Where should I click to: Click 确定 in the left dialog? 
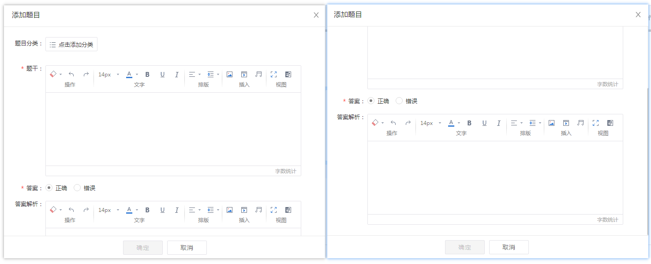tap(143, 248)
